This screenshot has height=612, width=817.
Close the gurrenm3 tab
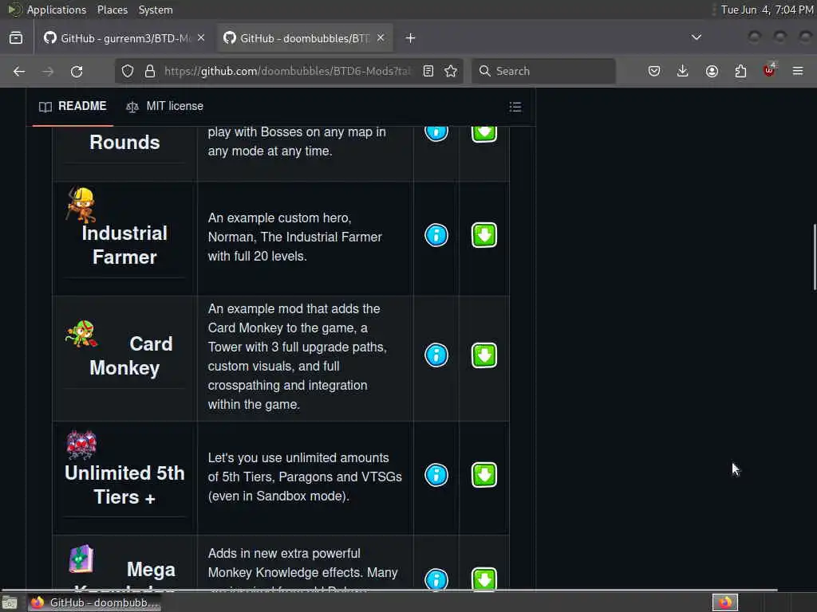pos(201,38)
